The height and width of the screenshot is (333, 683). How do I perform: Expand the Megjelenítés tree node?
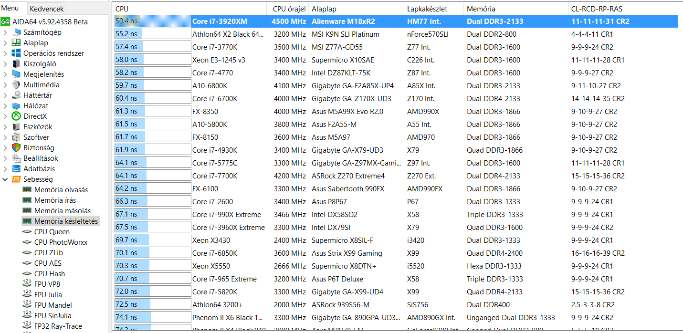pos(5,74)
